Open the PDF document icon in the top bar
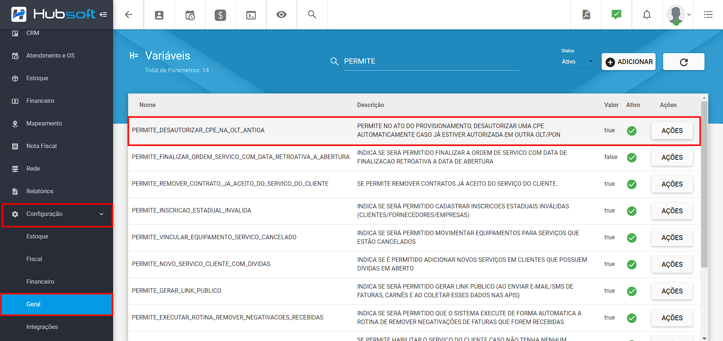Image resolution: width=723 pixels, height=341 pixels. pyautogui.click(x=586, y=15)
